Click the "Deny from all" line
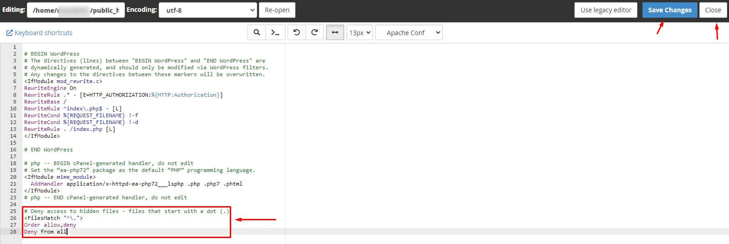The height and width of the screenshot is (244, 729). tap(46, 232)
